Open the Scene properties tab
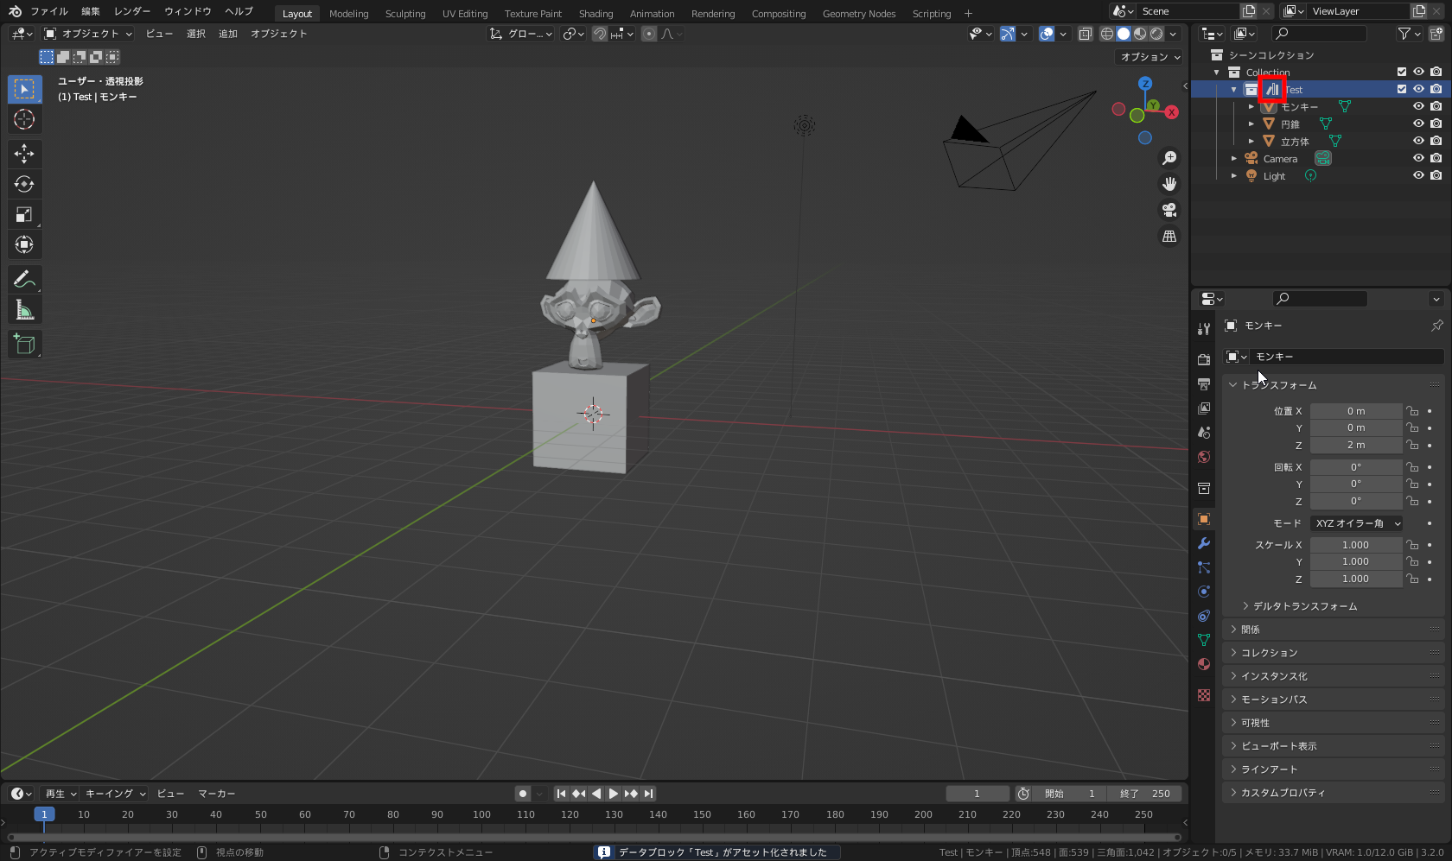The image size is (1452, 861). [1204, 432]
